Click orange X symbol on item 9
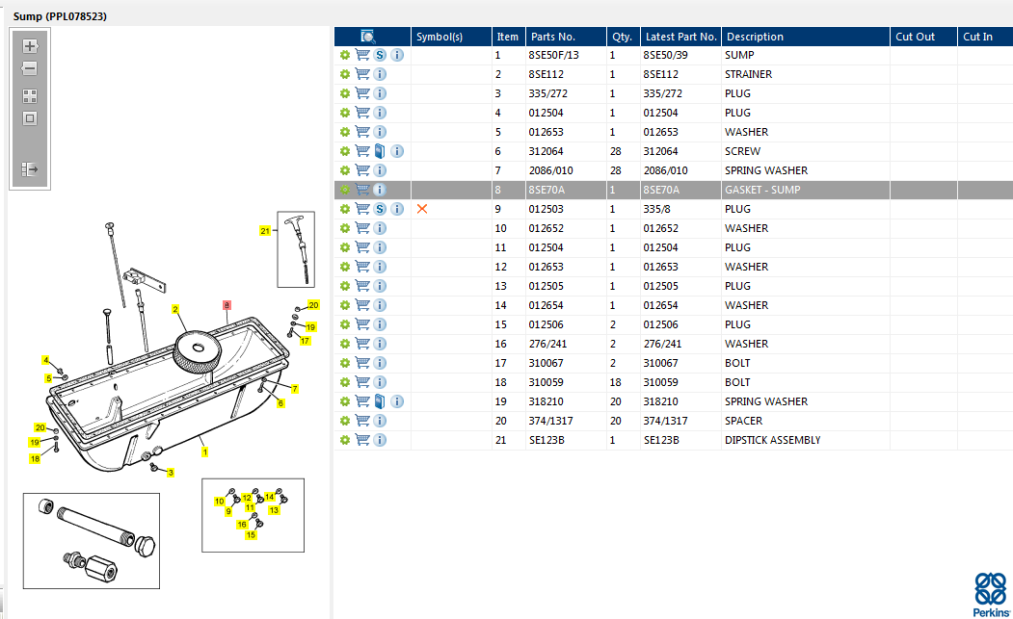The image size is (1013, 619). [422, 209]
